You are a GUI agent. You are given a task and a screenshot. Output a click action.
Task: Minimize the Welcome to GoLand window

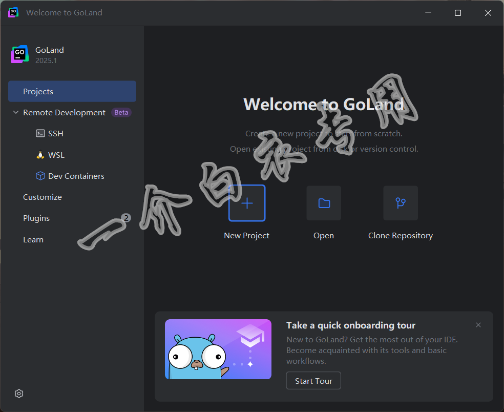click(428, 12)
